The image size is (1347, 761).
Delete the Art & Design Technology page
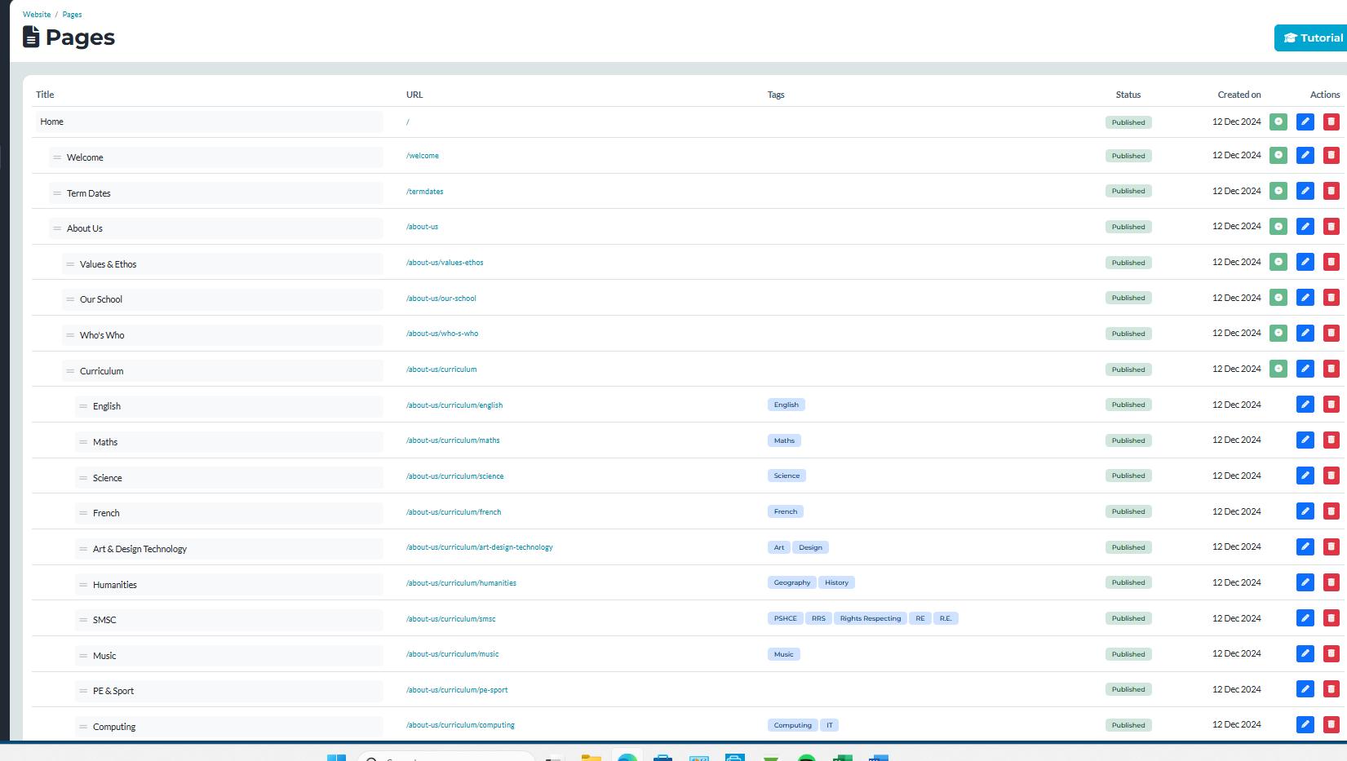(1331, 546)
